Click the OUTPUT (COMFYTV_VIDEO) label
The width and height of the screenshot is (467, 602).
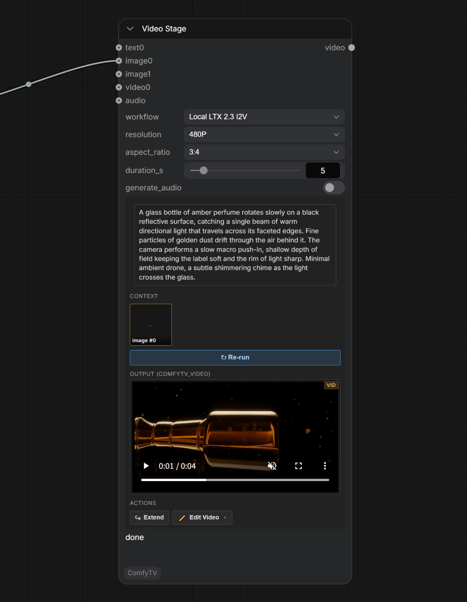[170, 374]
